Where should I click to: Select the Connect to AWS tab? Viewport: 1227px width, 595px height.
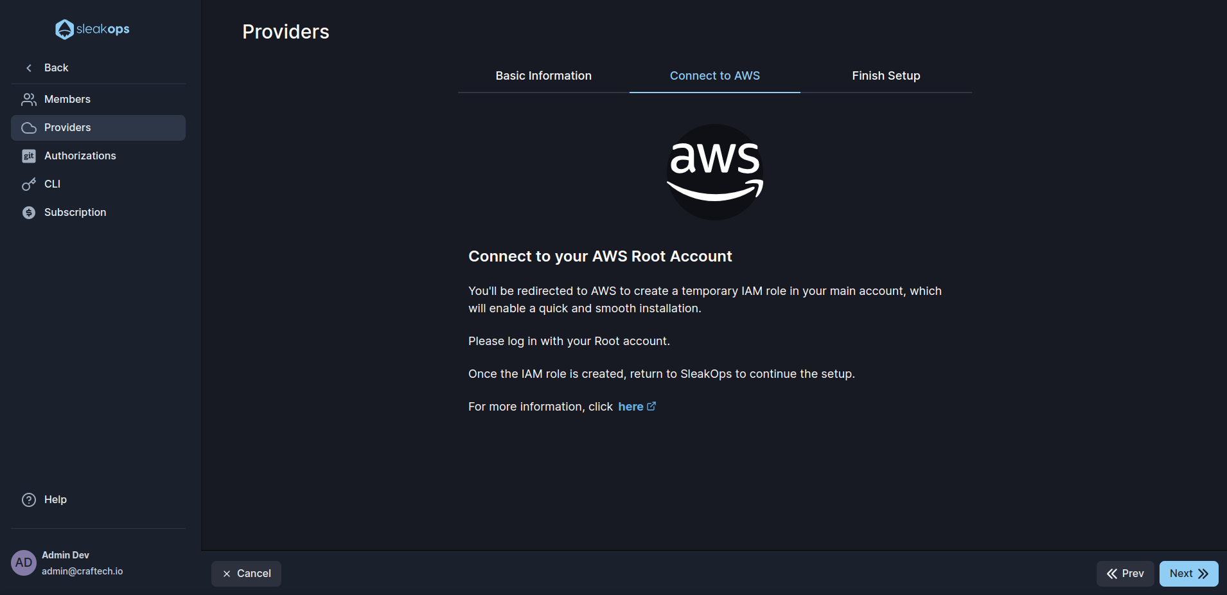(x=715, y=76)
